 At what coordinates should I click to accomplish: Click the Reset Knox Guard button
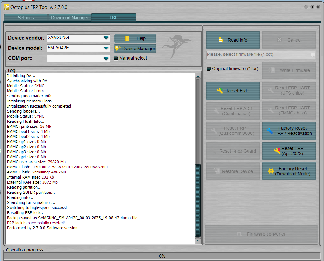click(233, 151)
